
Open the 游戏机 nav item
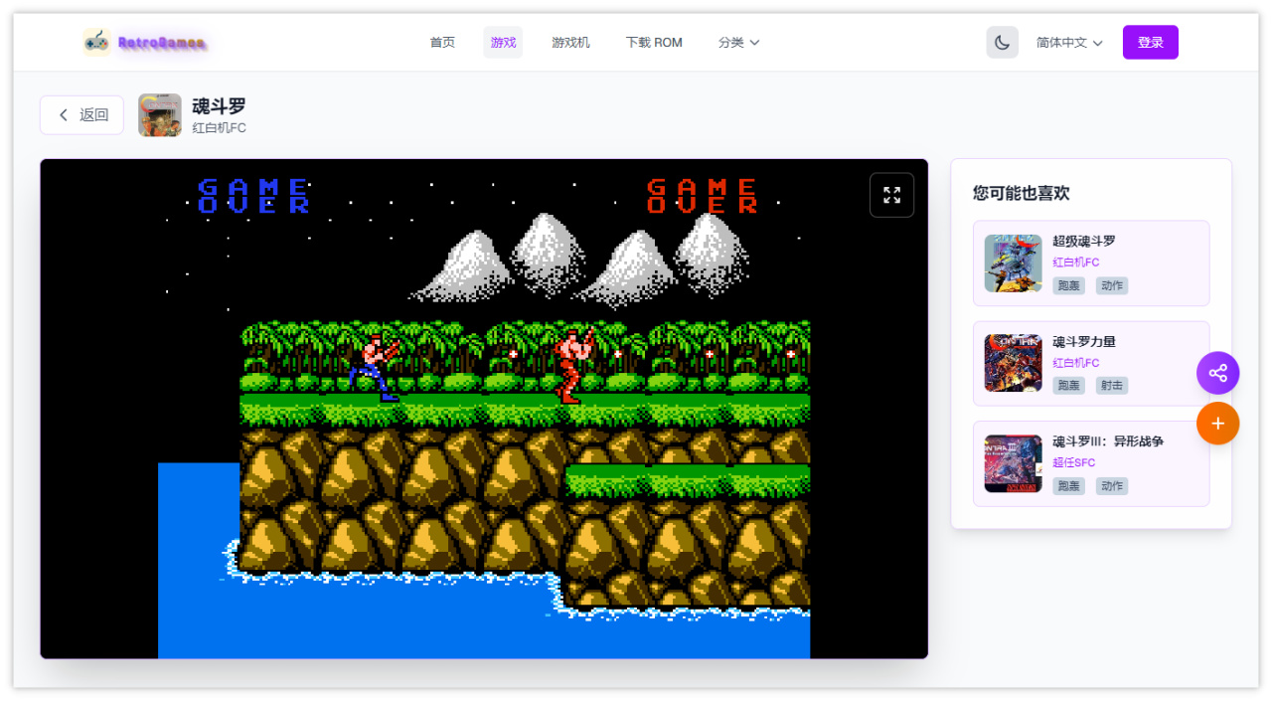(x=570, y=43)
